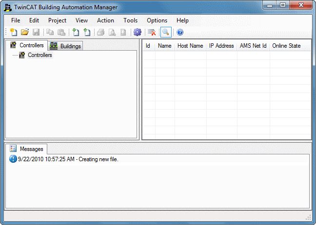
Task: Click the Copy toolbar icon
Action: [x=50, y=32]
